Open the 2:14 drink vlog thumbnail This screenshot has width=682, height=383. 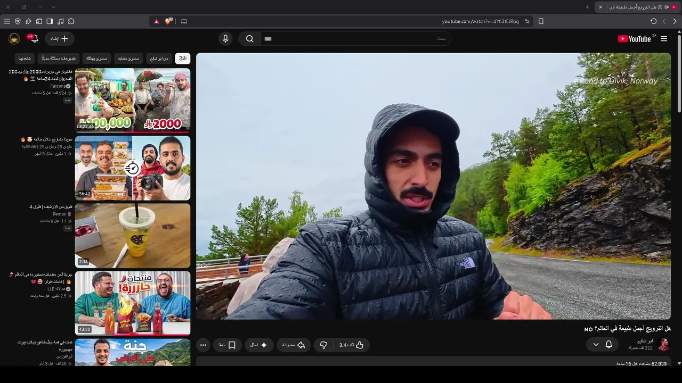coord(133,236)
